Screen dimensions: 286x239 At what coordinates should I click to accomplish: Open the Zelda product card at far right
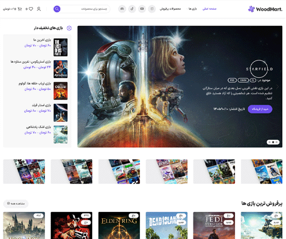262,225
